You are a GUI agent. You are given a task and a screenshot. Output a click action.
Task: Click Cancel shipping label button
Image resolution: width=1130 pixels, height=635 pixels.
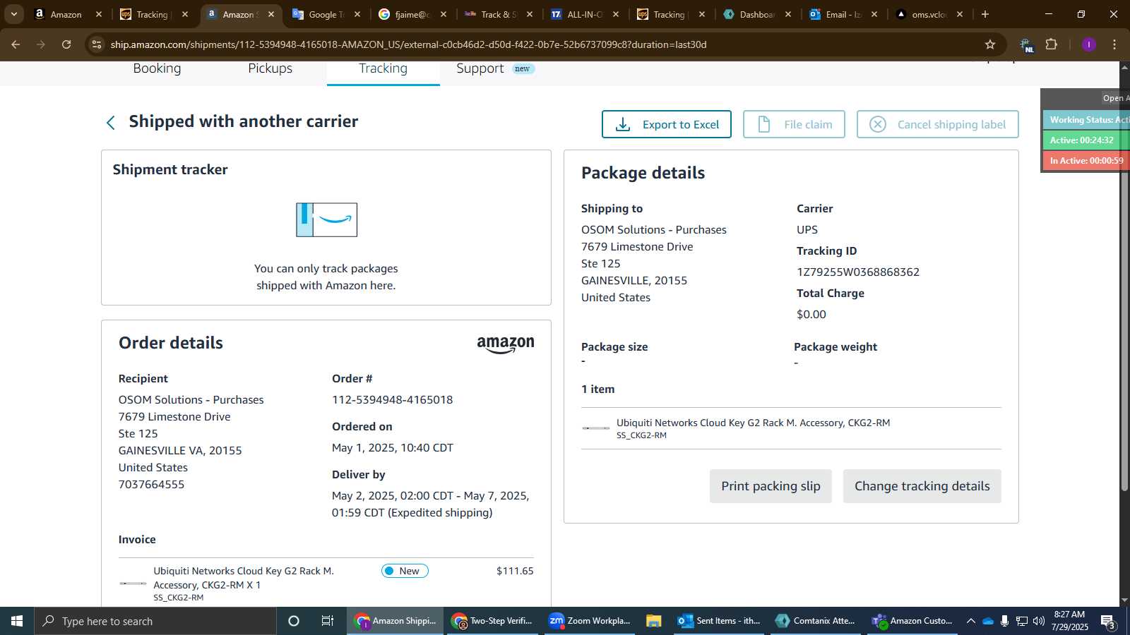click(x=937, y=124)
